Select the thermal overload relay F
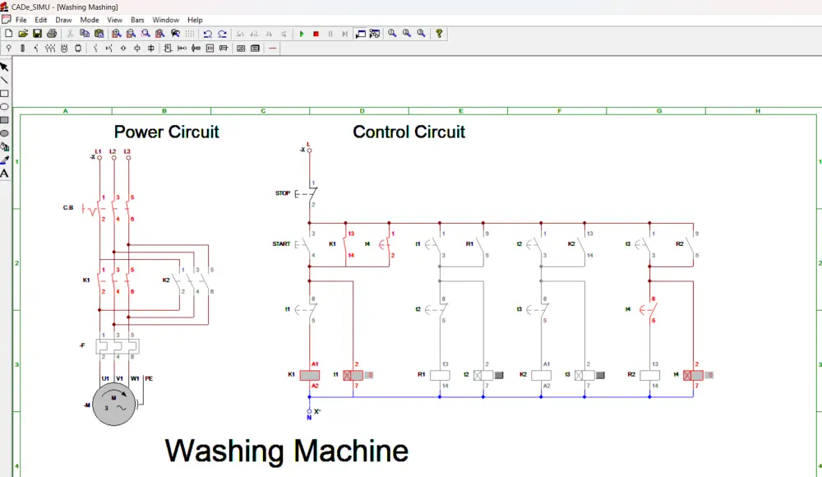Image resolution: width=822 pixels, height=477 pixels. click(x=118, y=345)
